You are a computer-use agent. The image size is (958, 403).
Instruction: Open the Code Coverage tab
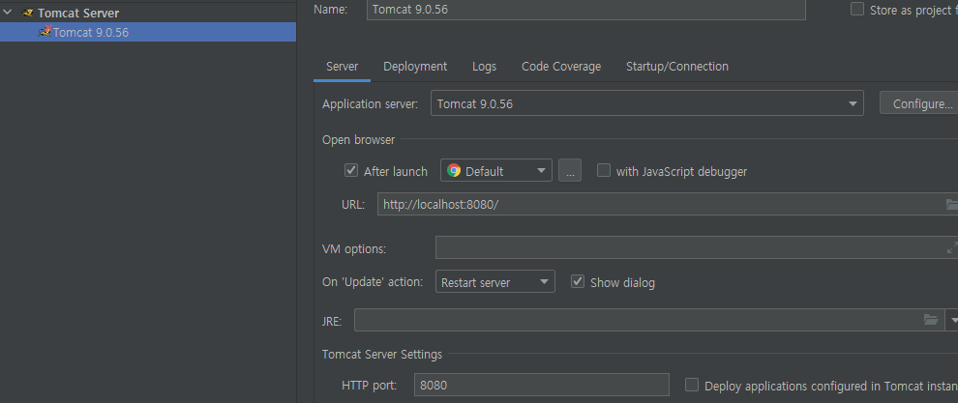[x=561, y=67]
